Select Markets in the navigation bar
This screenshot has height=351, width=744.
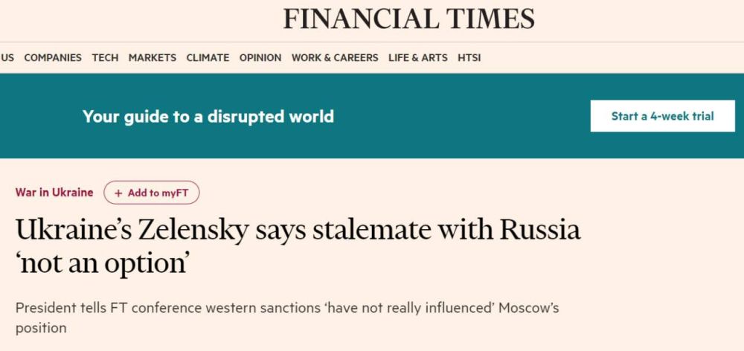(152, 57)
